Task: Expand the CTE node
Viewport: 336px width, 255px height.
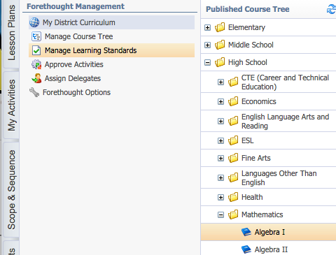Action: 220,82
